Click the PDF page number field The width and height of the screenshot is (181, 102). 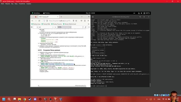(36, 27)
